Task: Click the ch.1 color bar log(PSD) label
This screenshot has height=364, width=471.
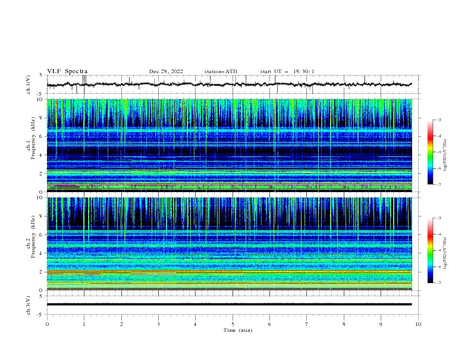Action: point(445,155)
